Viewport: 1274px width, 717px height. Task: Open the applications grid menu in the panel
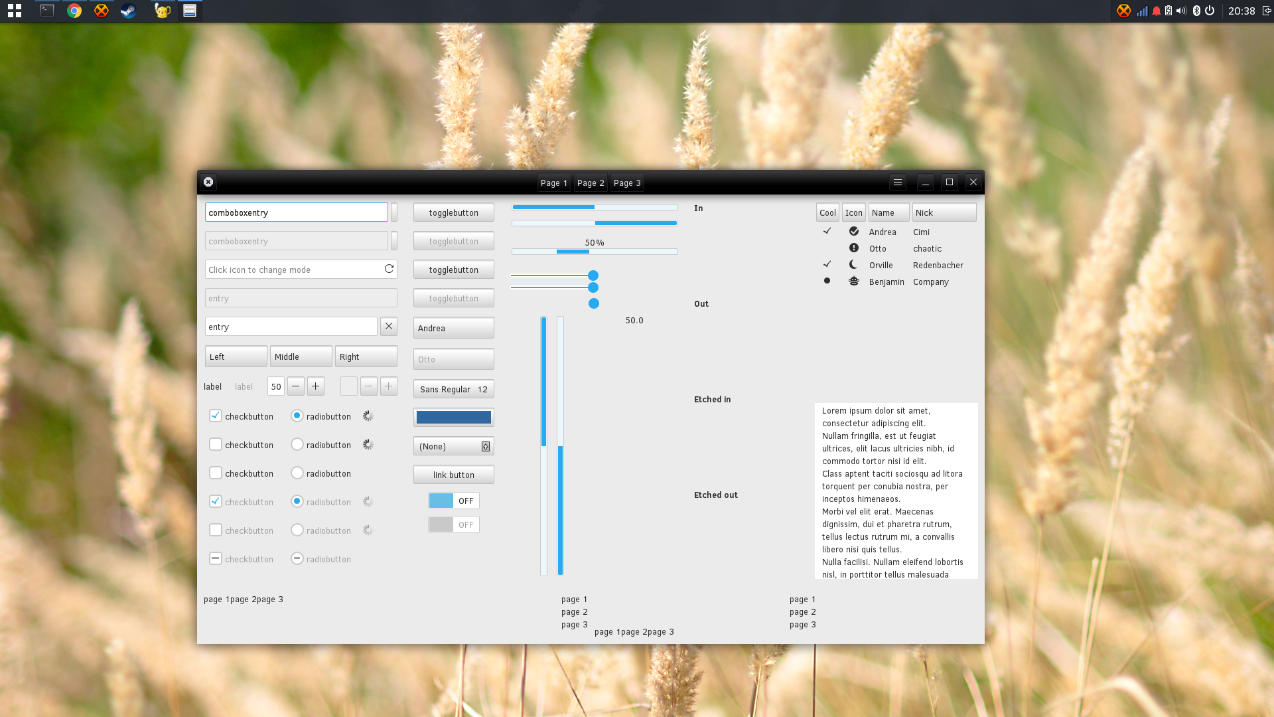15,11
